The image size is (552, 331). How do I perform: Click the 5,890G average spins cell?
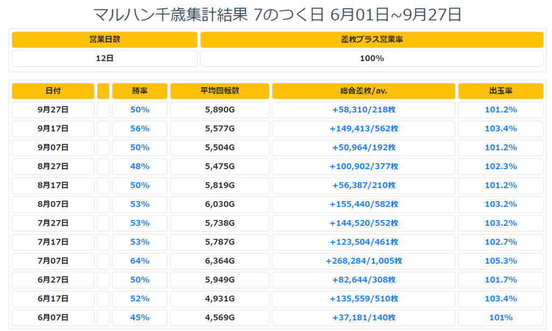coord(220,110)
